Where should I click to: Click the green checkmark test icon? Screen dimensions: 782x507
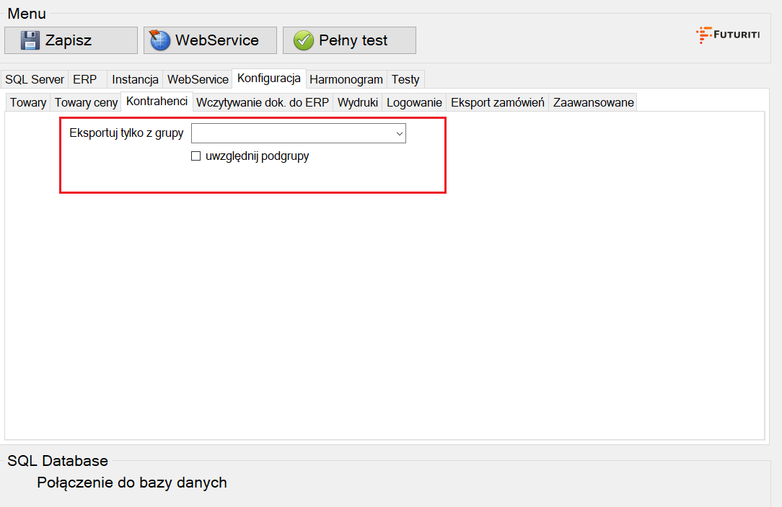pos(303,40)
